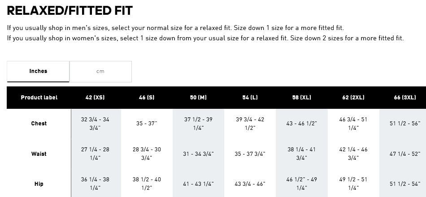Image resolution: width=426 pixels, height=197 pixels.
Task: Select the chest cell reading 35 - 37"
Action: click(x=147, y=124)
